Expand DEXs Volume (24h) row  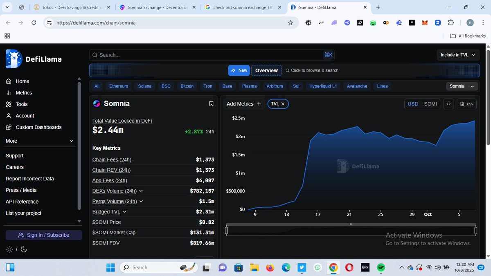coord(141,191)
